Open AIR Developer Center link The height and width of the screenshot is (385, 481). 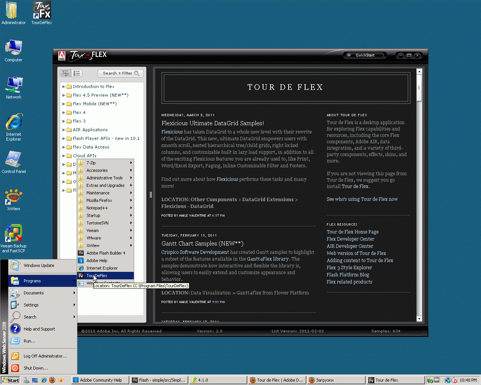tap(350, 246)
